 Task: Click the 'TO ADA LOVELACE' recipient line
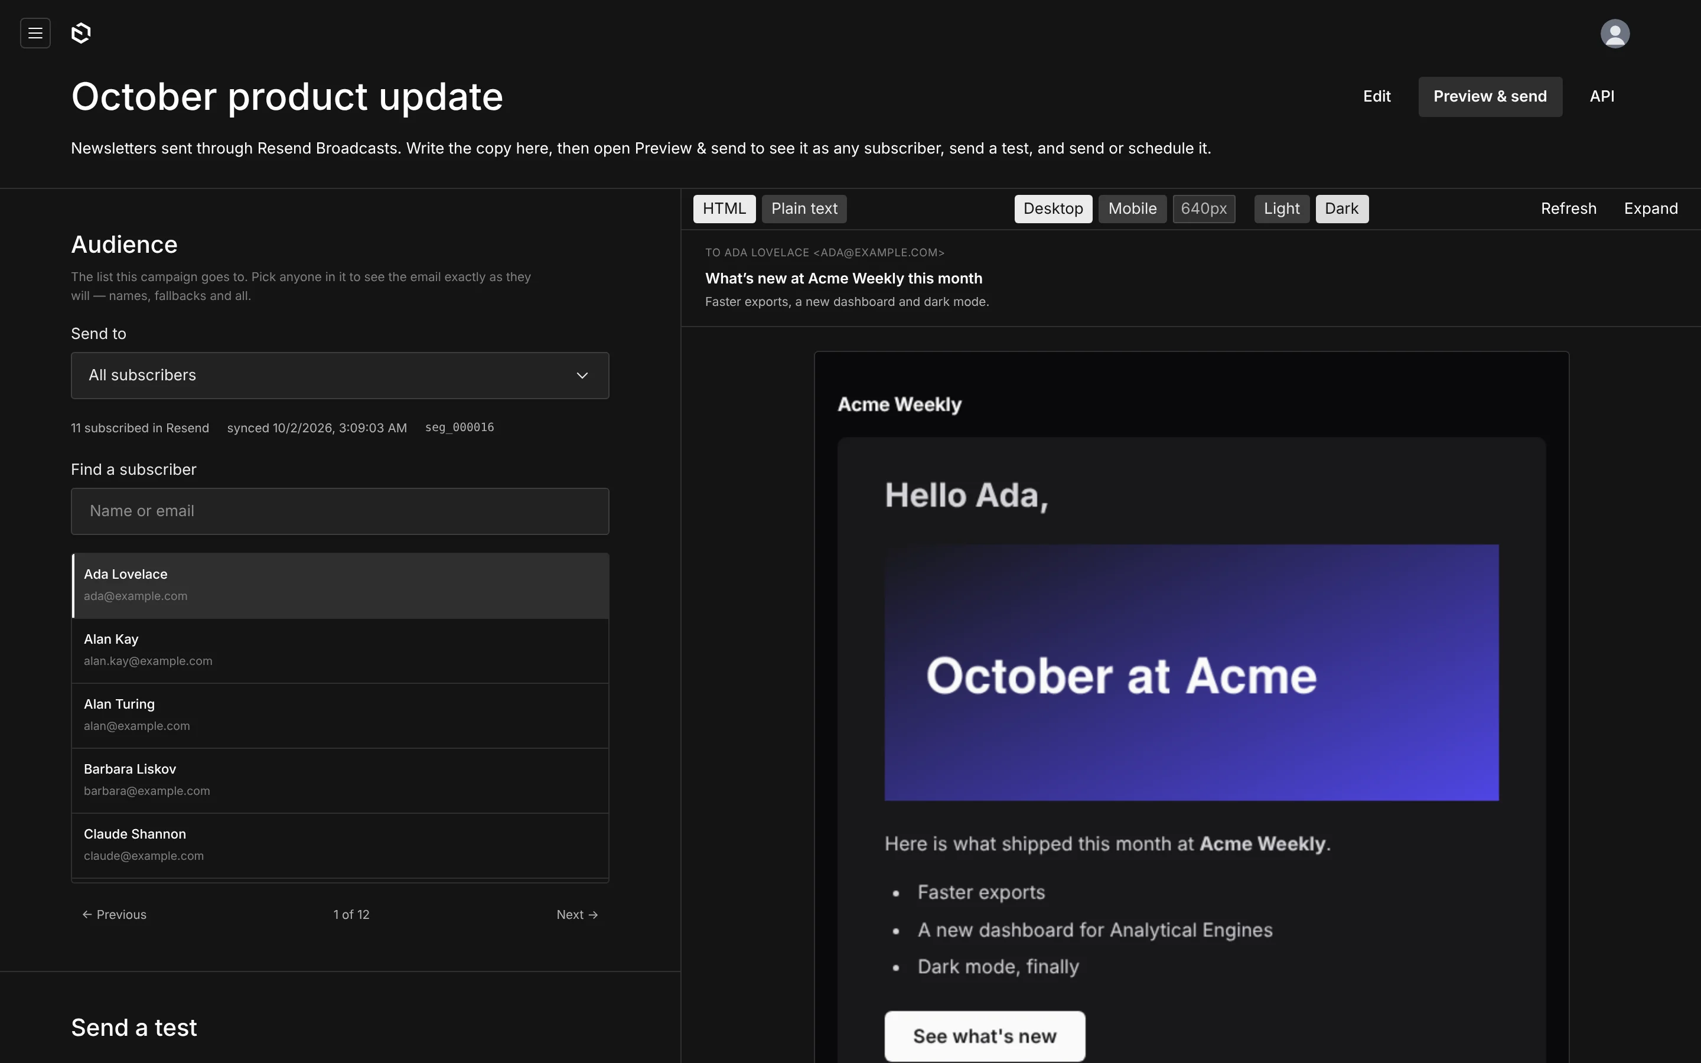pyautogui.click(x=825, y=252)
